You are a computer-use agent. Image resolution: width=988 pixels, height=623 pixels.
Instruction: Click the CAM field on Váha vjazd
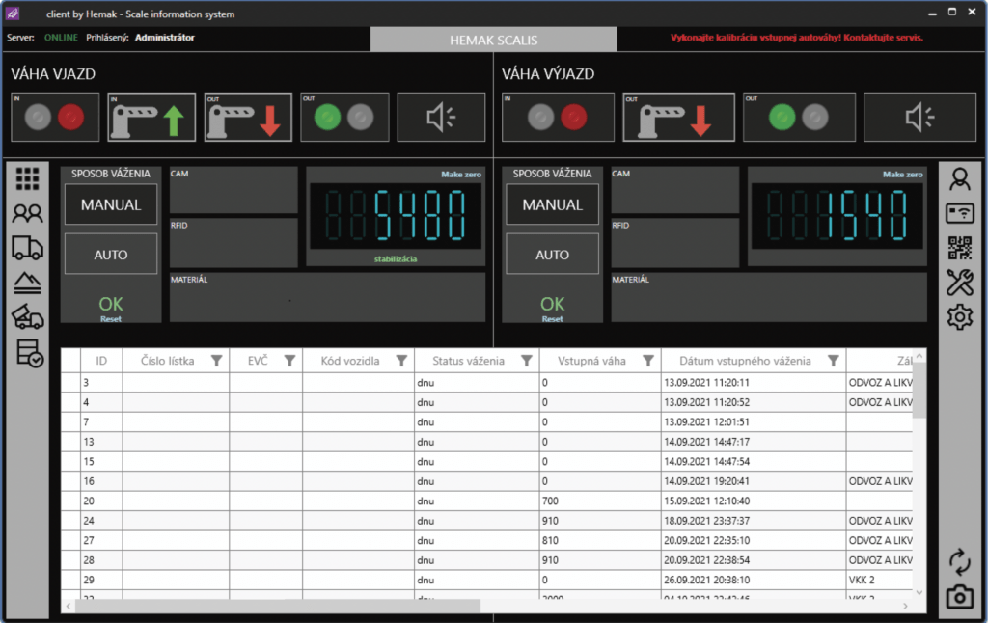[x=233, y=190]
